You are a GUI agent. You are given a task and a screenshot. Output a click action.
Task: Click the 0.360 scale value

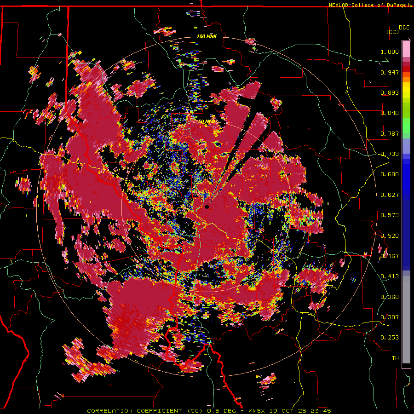pyautogui.click(x=390, y=297)
